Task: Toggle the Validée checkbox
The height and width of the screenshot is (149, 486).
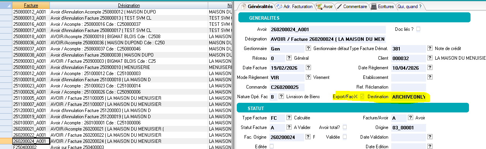Action: click(x=345, y=137)
